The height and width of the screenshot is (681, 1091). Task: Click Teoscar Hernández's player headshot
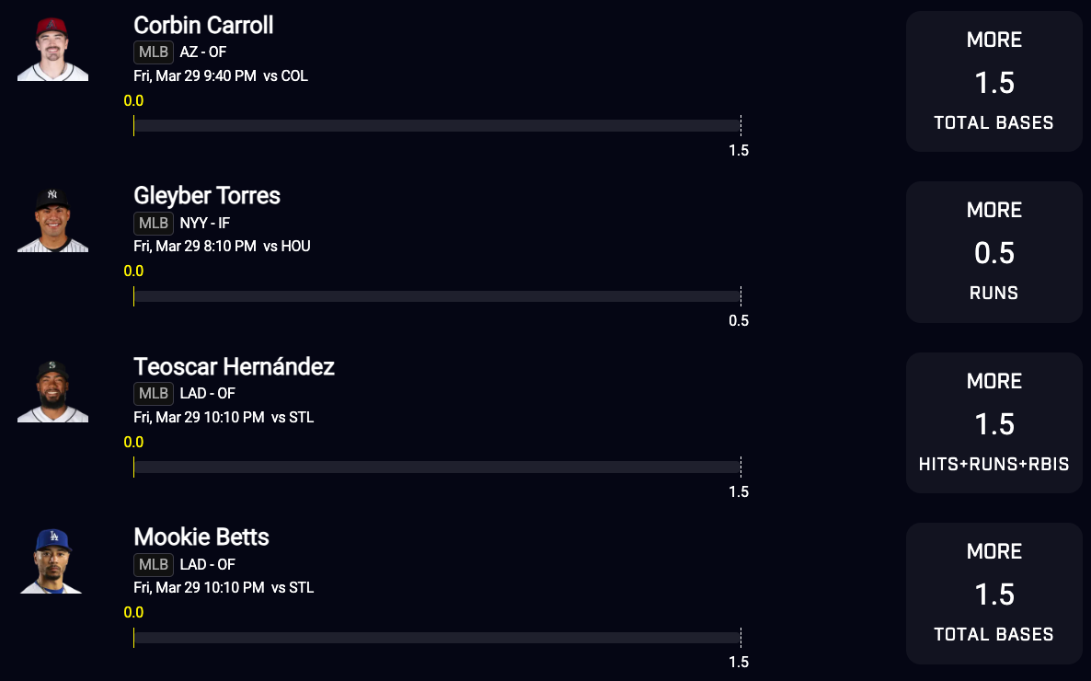coord(52,391)
